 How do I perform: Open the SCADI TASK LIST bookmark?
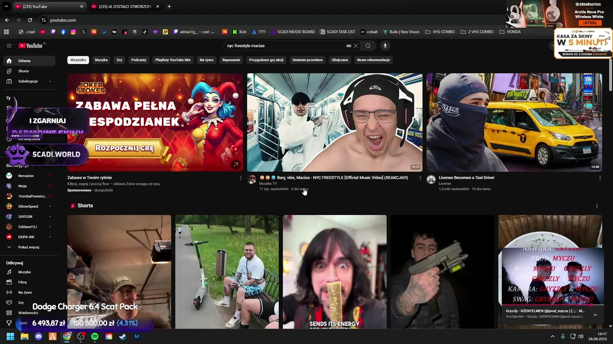[x=337, y=32]
